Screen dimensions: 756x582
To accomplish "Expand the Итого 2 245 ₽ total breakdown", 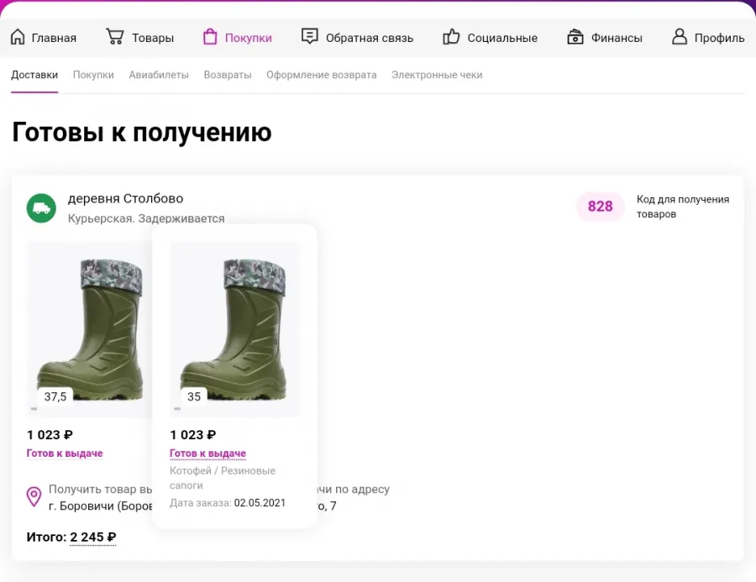I will 93,537.
